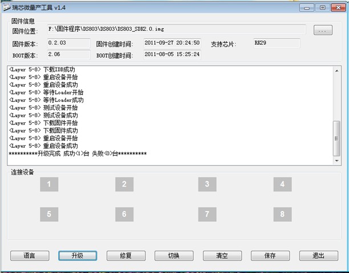This screenshot has height=273, width=349.
Task: Select device slot 2
Action: click(124, 184)
